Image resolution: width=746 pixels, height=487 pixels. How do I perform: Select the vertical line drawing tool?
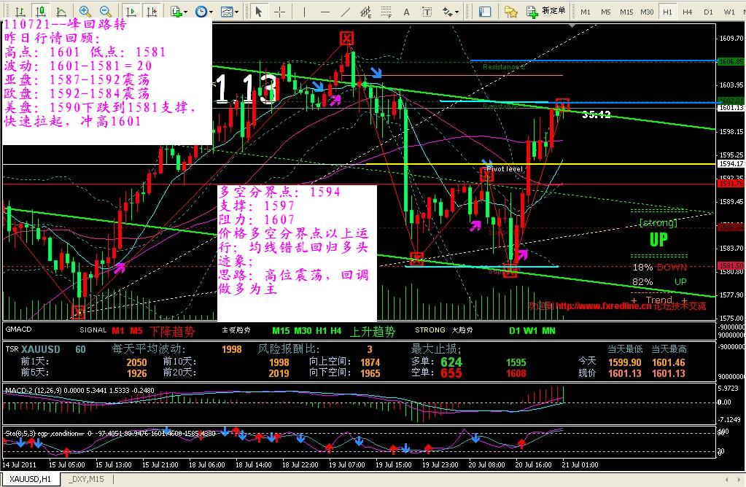[303, 12]
